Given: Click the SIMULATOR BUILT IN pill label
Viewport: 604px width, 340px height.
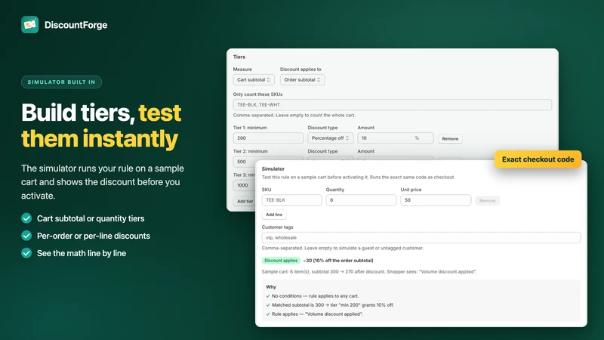Looking at the screenshot, I should pyautogui.click(x=61, y=82).
